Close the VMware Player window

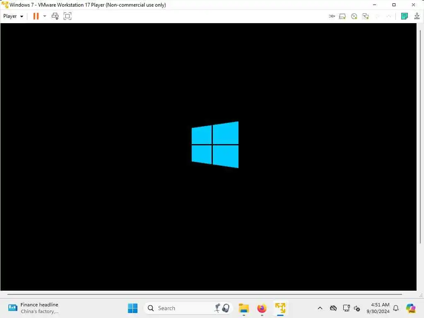point(414,5)
